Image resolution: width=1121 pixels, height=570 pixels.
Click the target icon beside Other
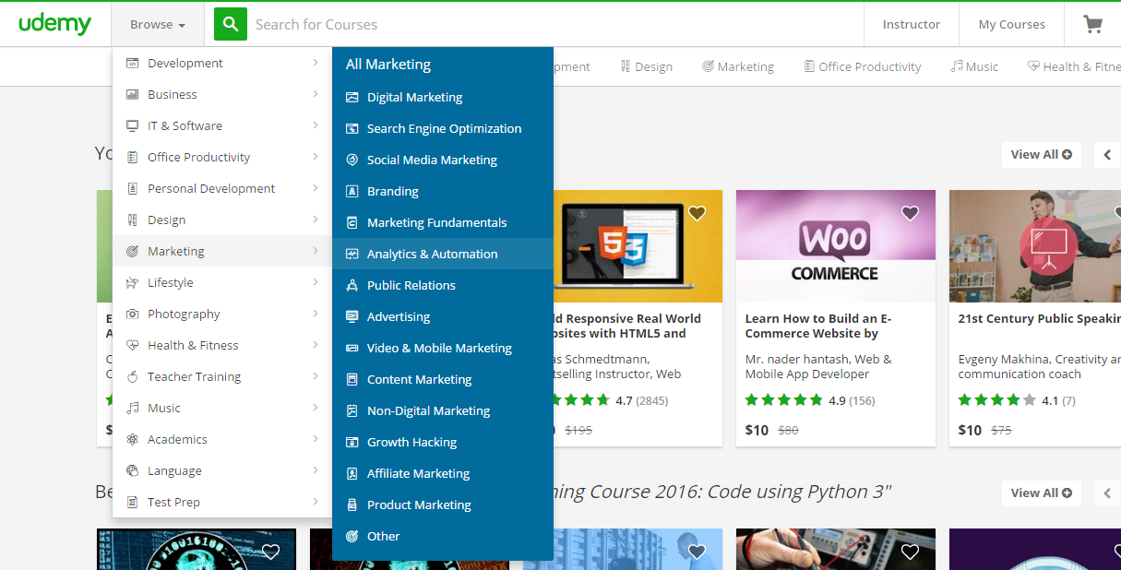352,536
